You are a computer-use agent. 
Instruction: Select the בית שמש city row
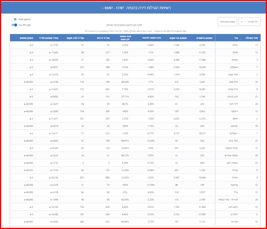(135, 89)
